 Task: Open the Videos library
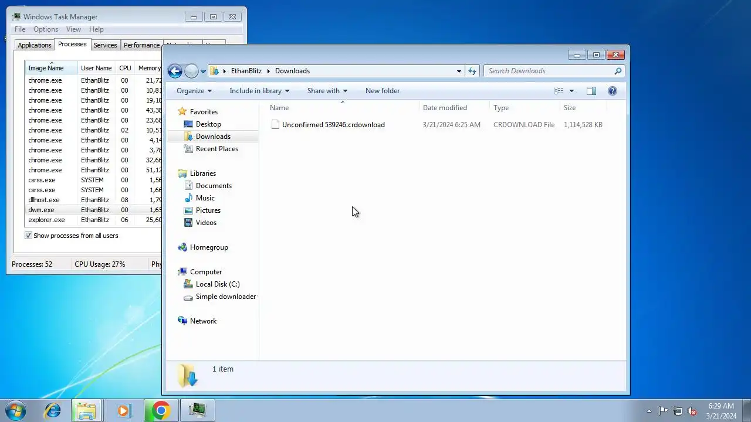click(x=206, y=223)
